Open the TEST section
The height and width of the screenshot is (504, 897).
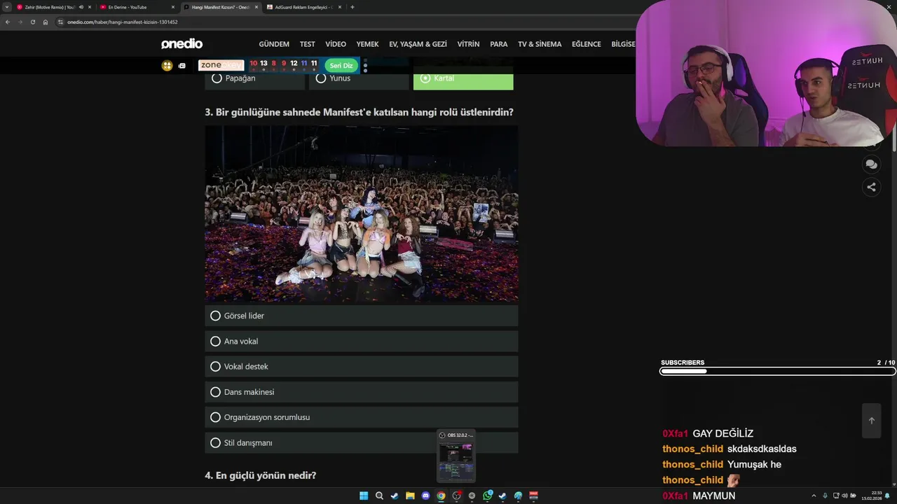tap(308, 44)
